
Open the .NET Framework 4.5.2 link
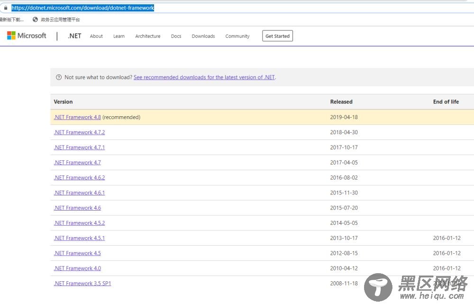79,223
